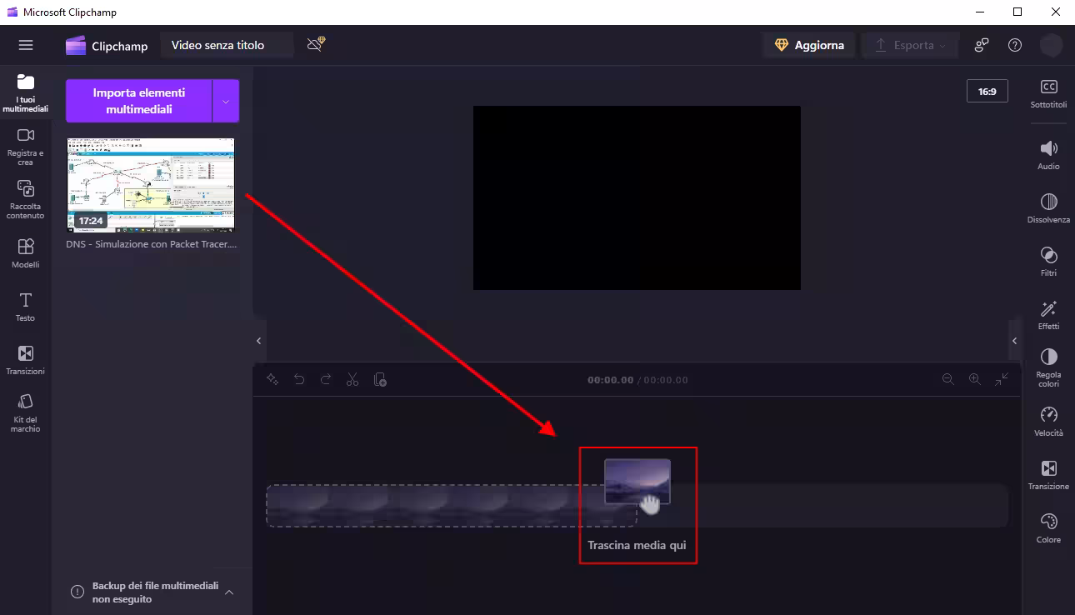1075x615 pixels.
Task: Expand the import media dropdown arrow
Action: (226, 101)
